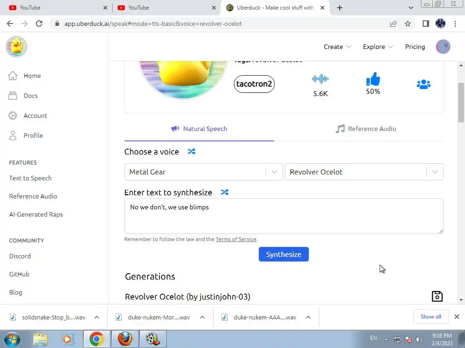The image size is (465, 348).
Task: Click the page vertical scrollbar thumb
Action: pyautogui.click(x=461, y=102)
